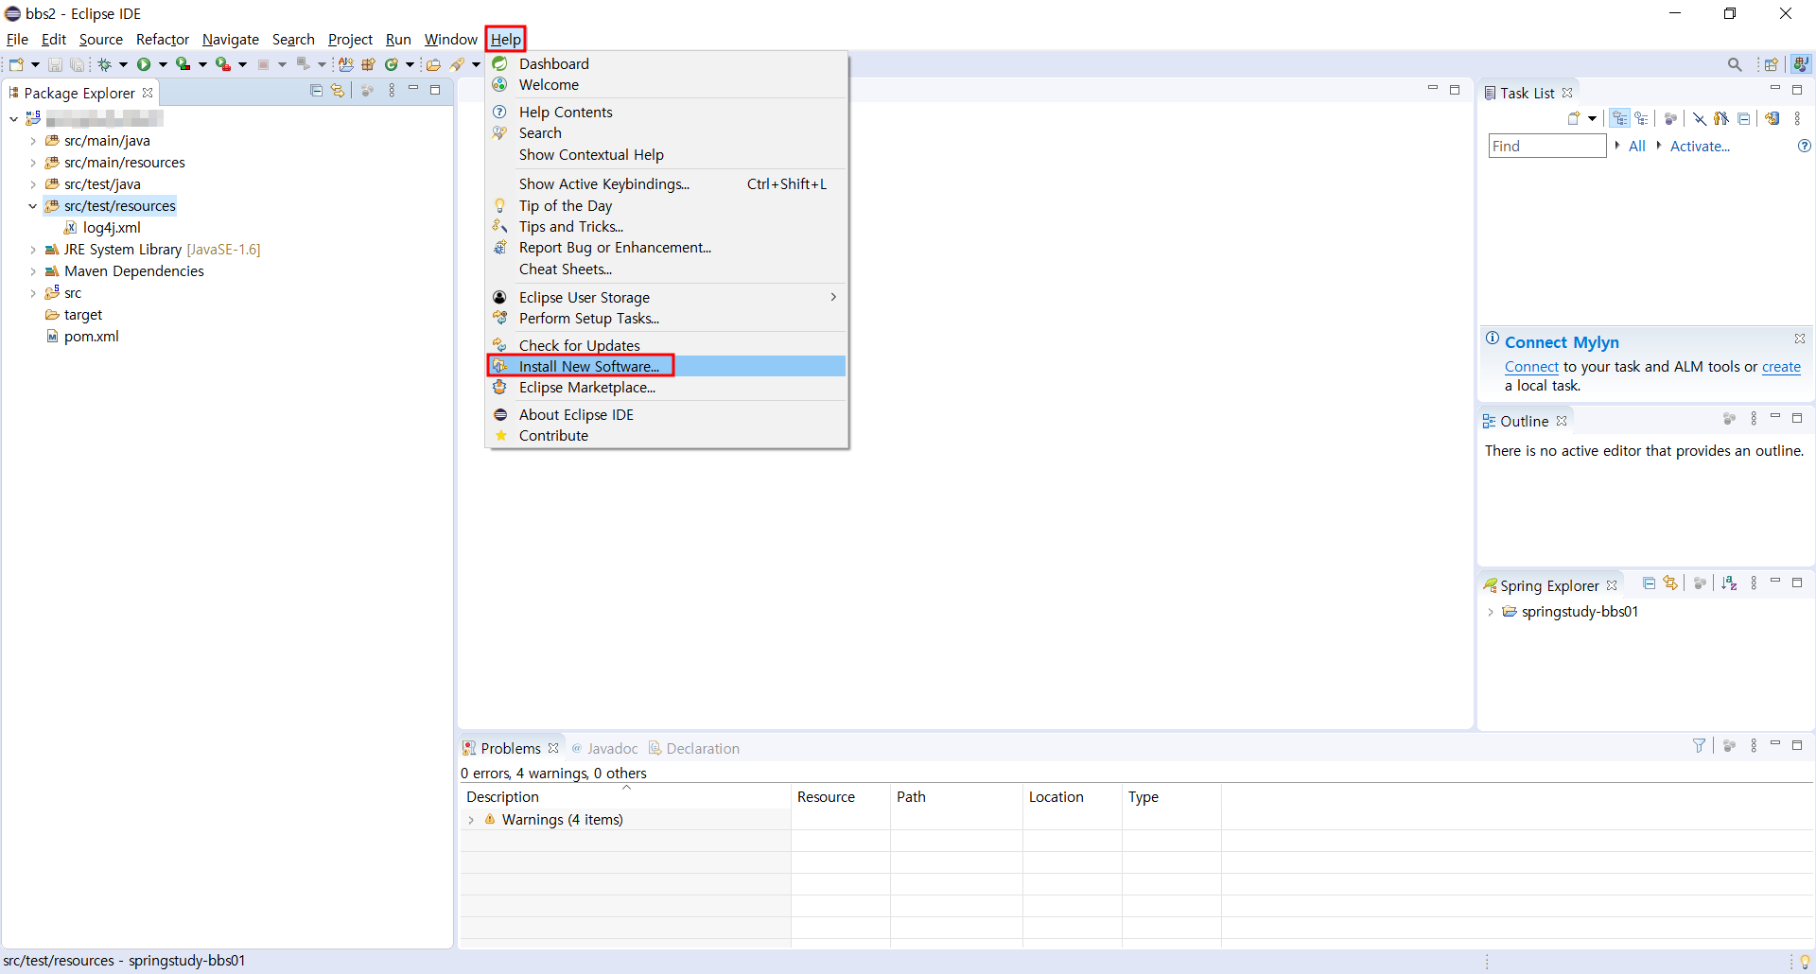Click the create local task link

point(1781,367)
